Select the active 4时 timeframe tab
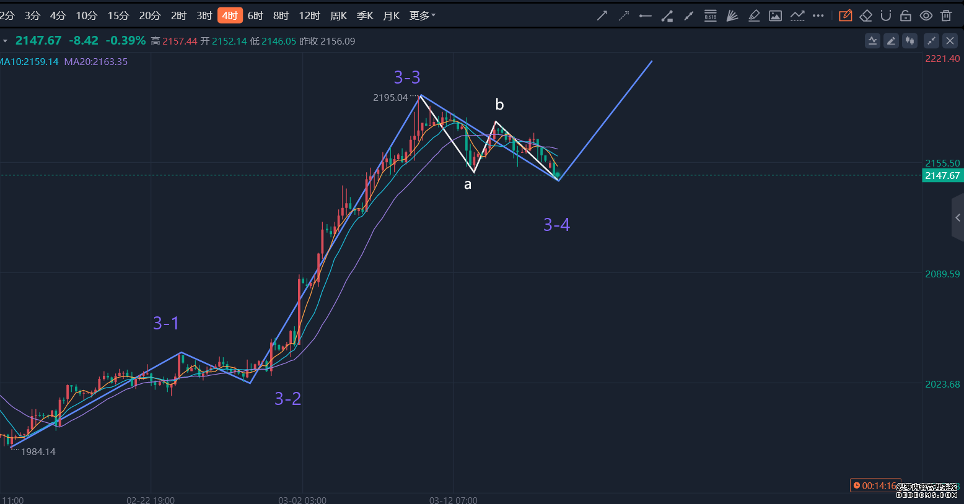 pyautogui.click(x=230, y=15)
